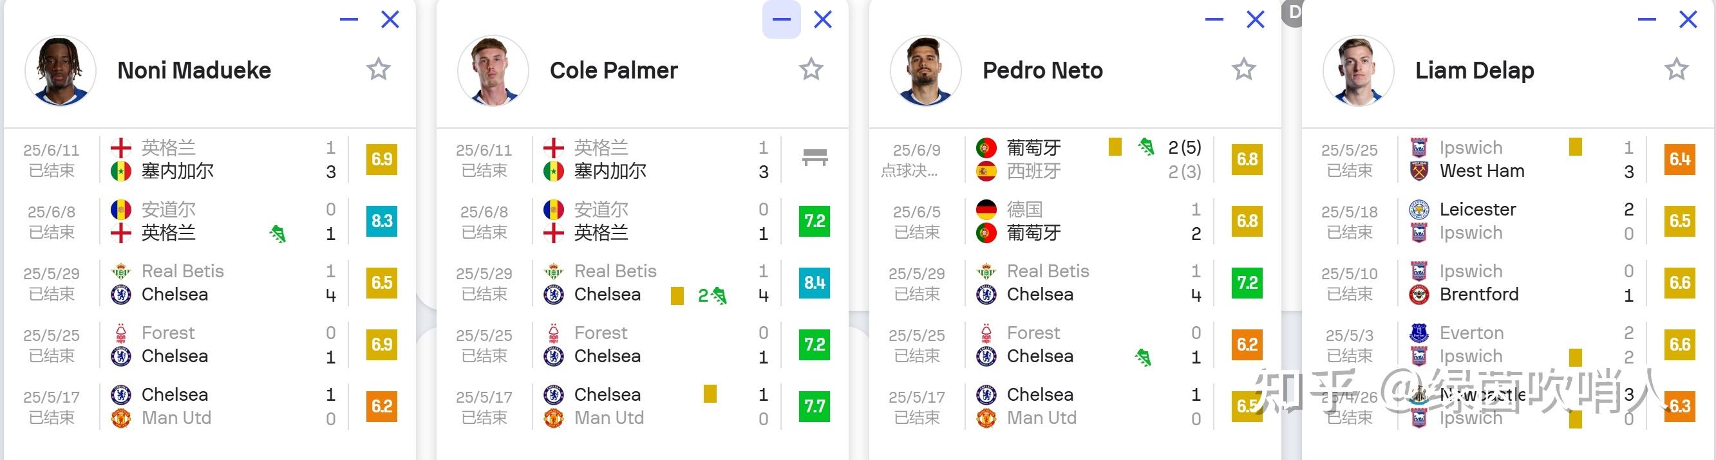Image resolution: width=1716 pixels, height=460 pixels.
Task: Click Noni Madueke's profile photo
Action: pyautogui.click(x=61, y=71)
